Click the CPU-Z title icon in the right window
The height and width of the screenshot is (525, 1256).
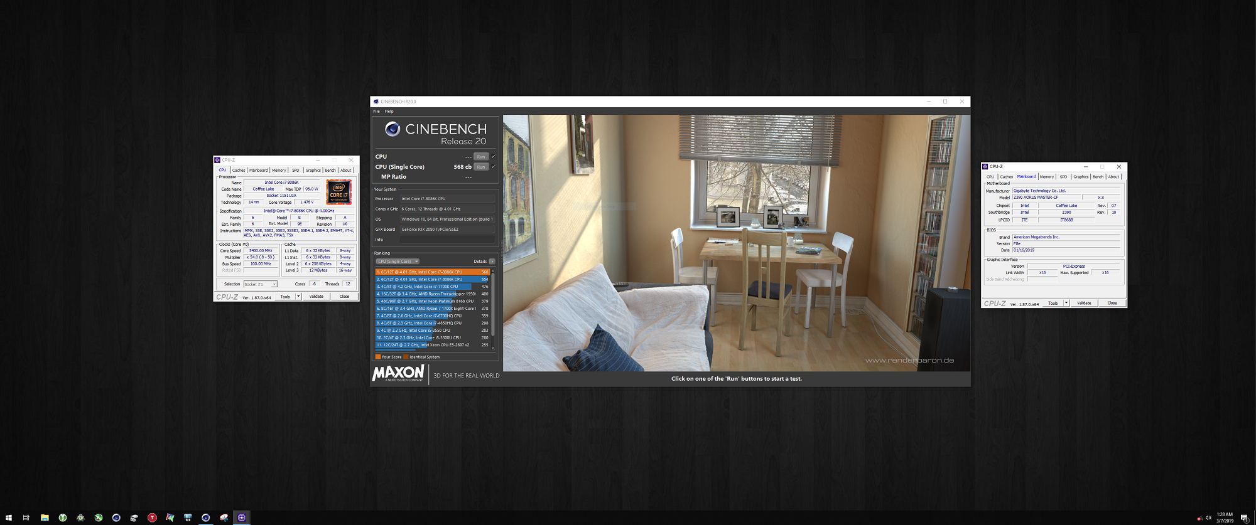[985, 166]
